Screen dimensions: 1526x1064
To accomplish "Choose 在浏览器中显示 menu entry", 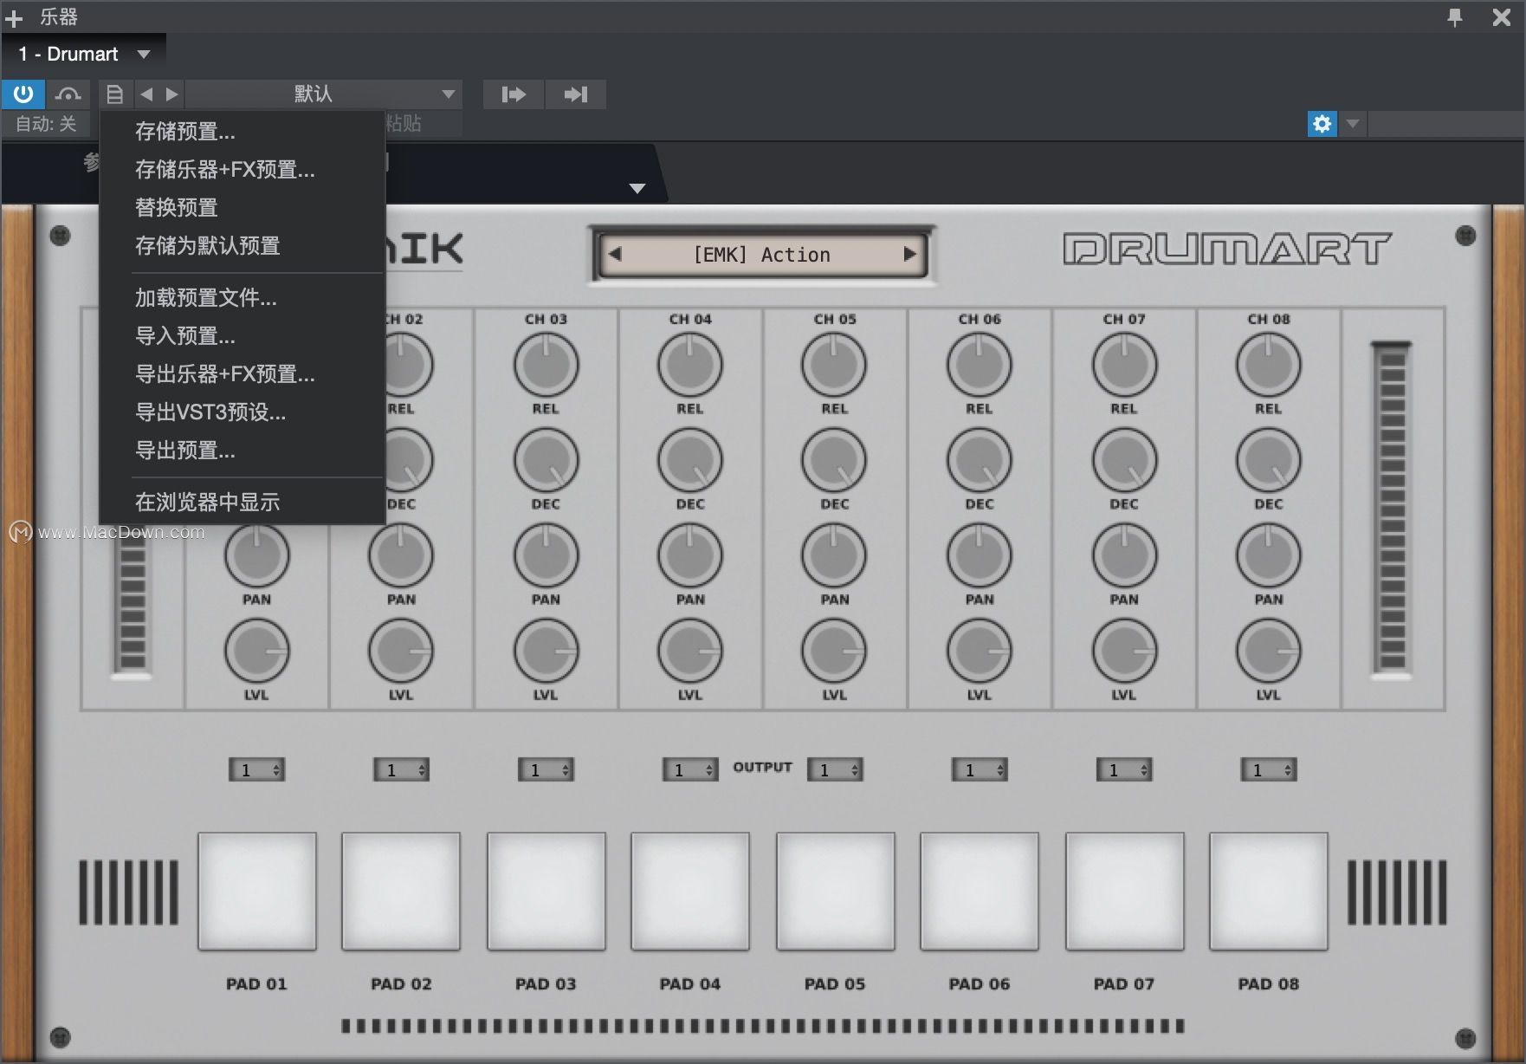I will tap(242, 503).
